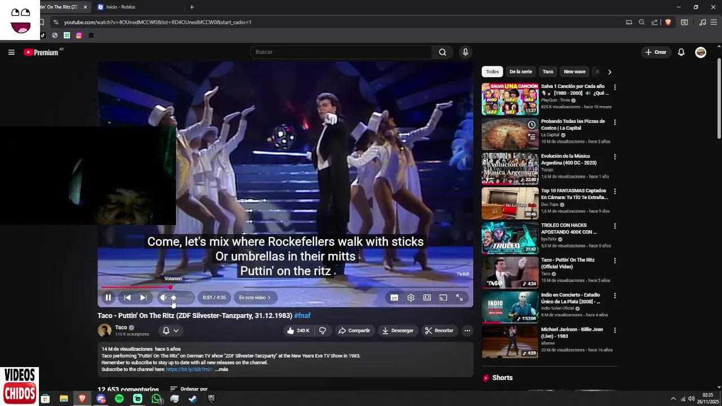Select the 'New wave' filter chip
The image size is (722, 406).
point(574,72)
